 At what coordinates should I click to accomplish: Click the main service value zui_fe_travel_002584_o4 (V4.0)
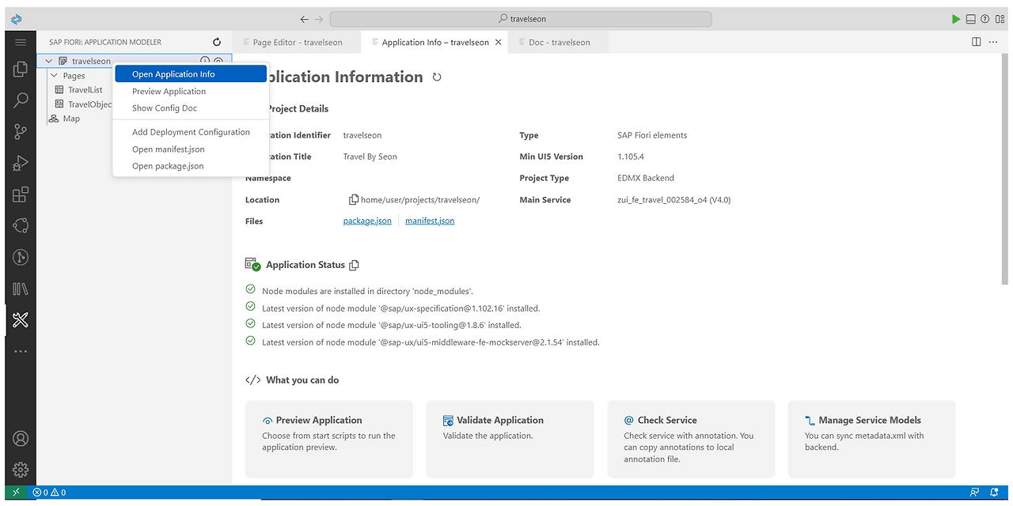point(673,200)
